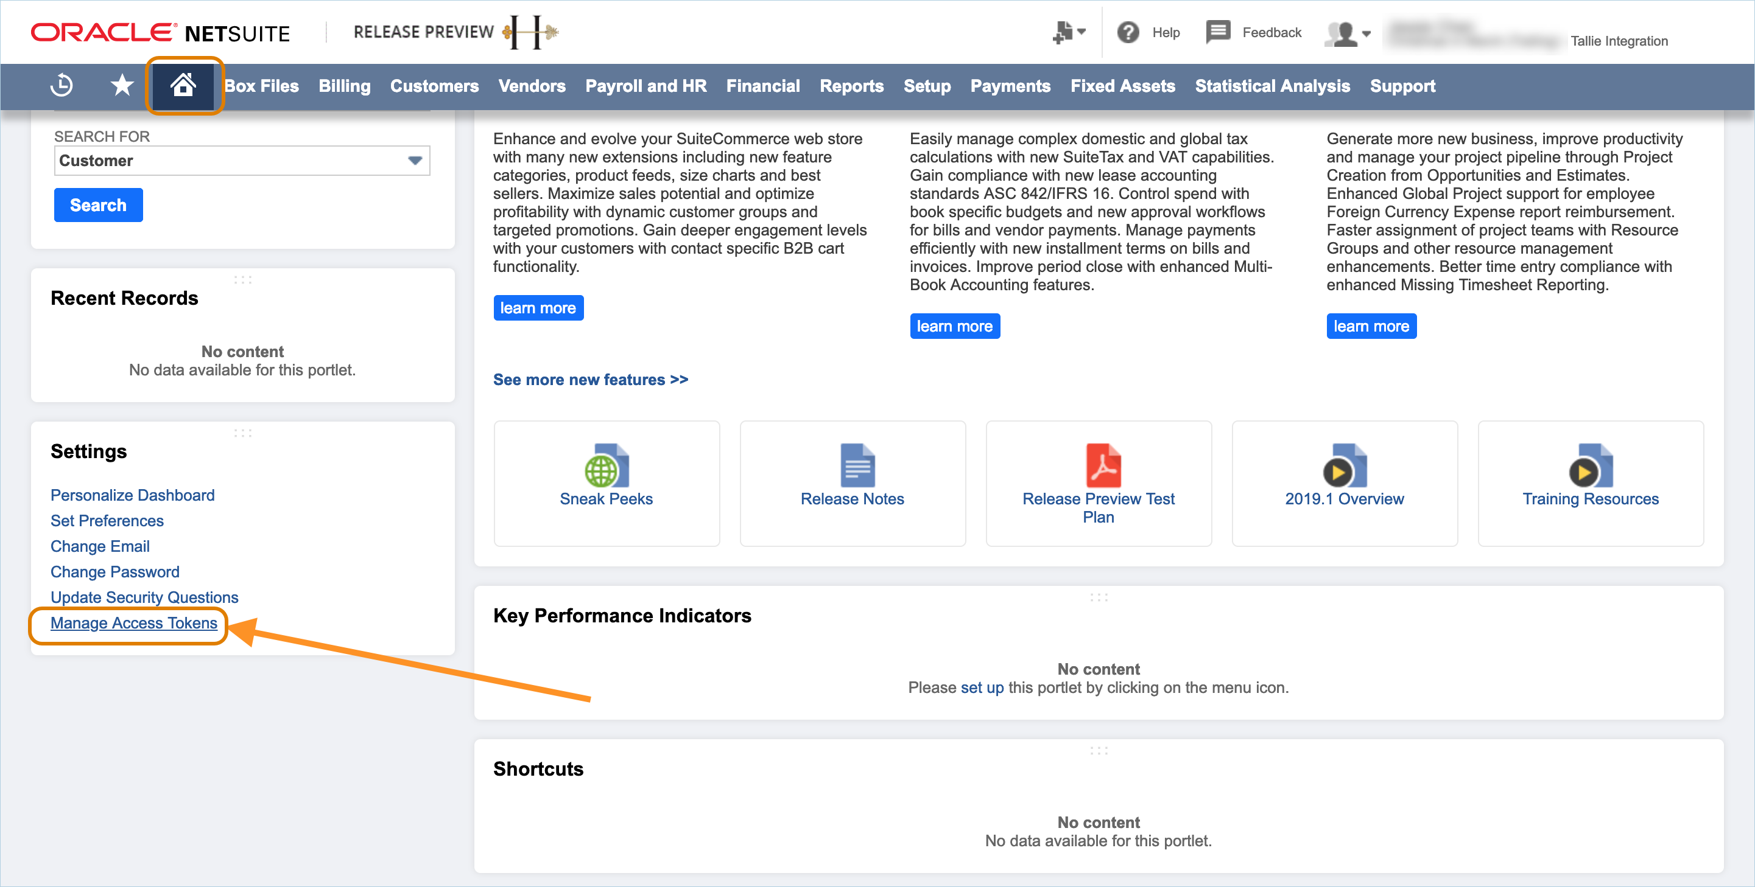This screenshot has width=1755, height=887.
Task: Open Change Email link
Action: pyautogui.click(x=100, y=546)
